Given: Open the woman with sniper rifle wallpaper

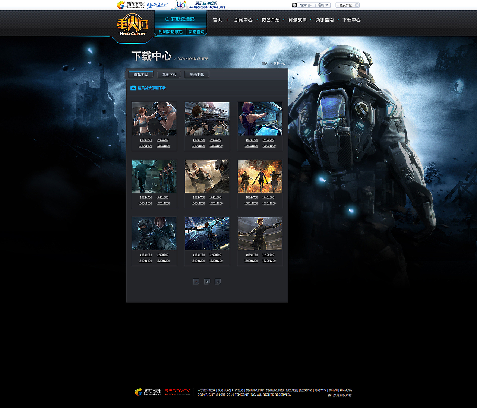Looking at the screenshot, I should 207,119.
